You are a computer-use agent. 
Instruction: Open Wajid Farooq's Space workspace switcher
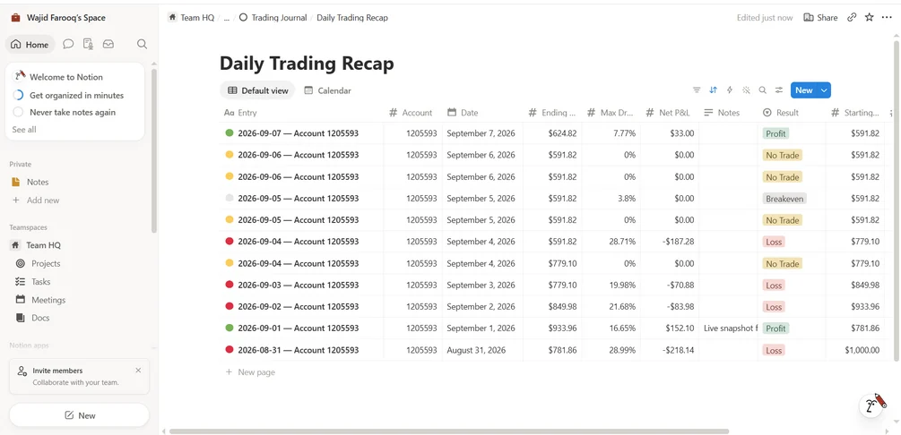pos(65,18)
